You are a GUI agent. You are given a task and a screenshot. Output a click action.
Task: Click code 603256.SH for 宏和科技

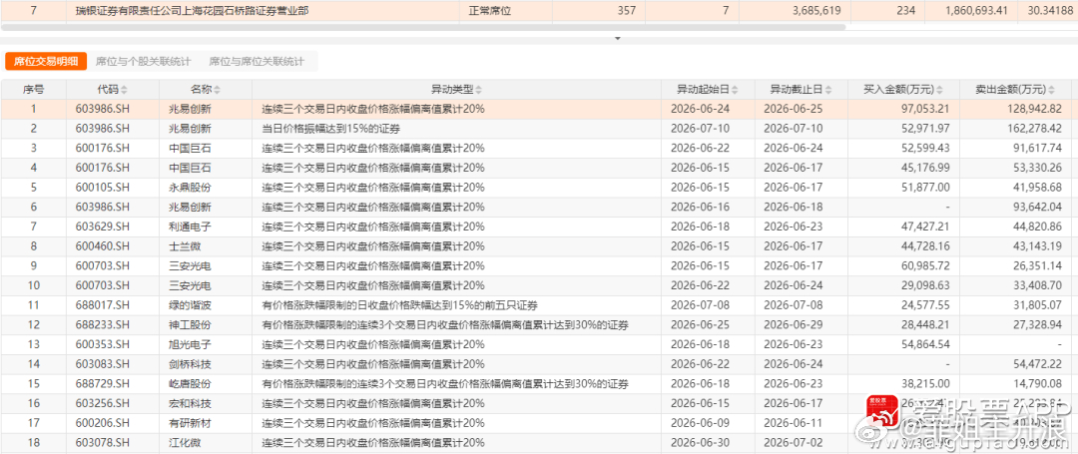(x=103, y=404)
